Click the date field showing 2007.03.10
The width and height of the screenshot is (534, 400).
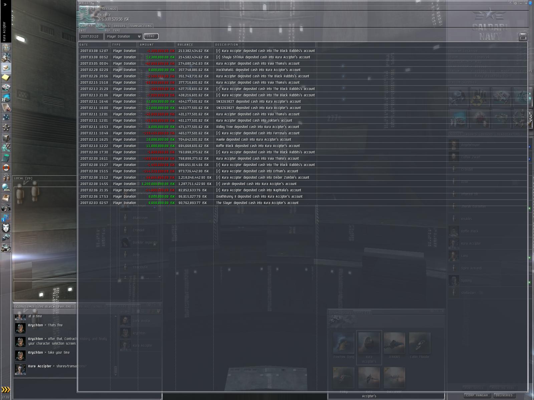[91, 36]
